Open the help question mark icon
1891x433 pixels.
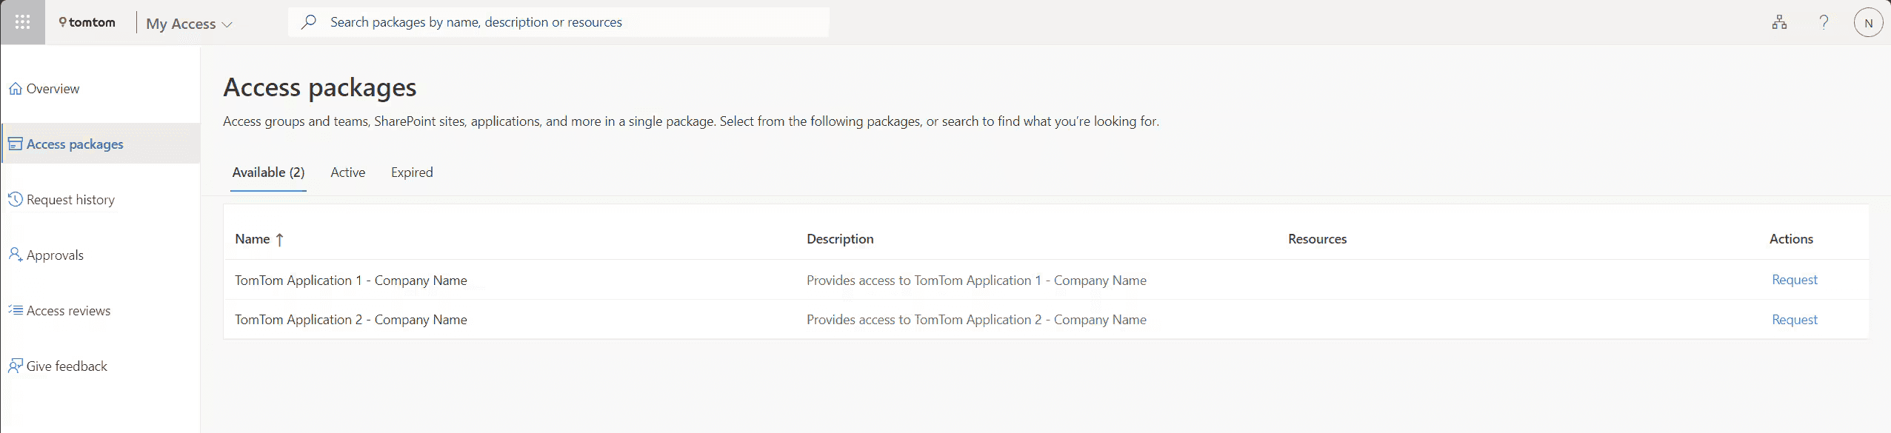(x=1824, y=22)
